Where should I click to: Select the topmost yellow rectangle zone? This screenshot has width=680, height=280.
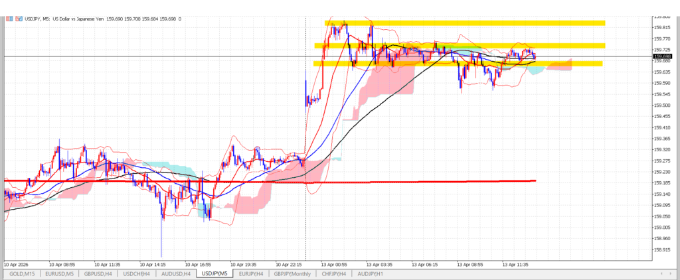465,23
